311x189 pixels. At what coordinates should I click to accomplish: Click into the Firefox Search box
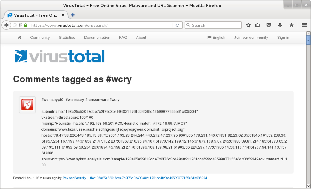[213, 25]
